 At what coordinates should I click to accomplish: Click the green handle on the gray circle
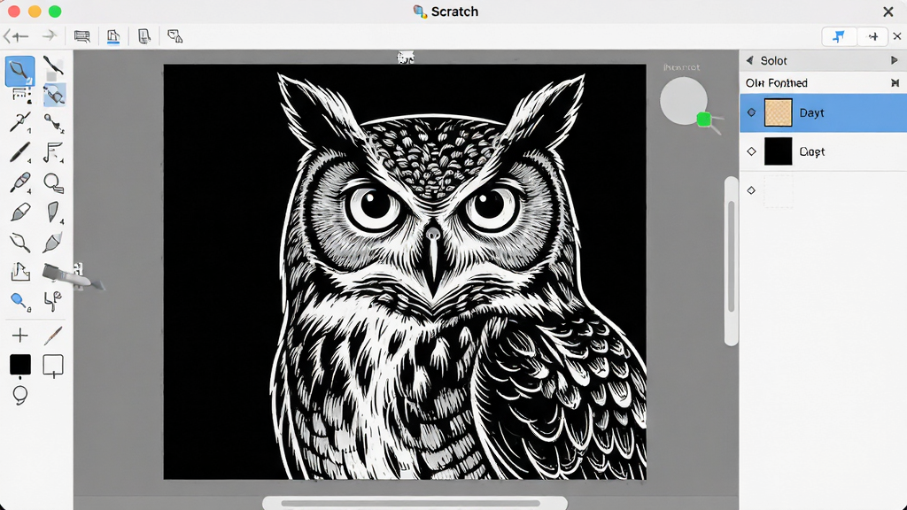click(x=704, y=120)
